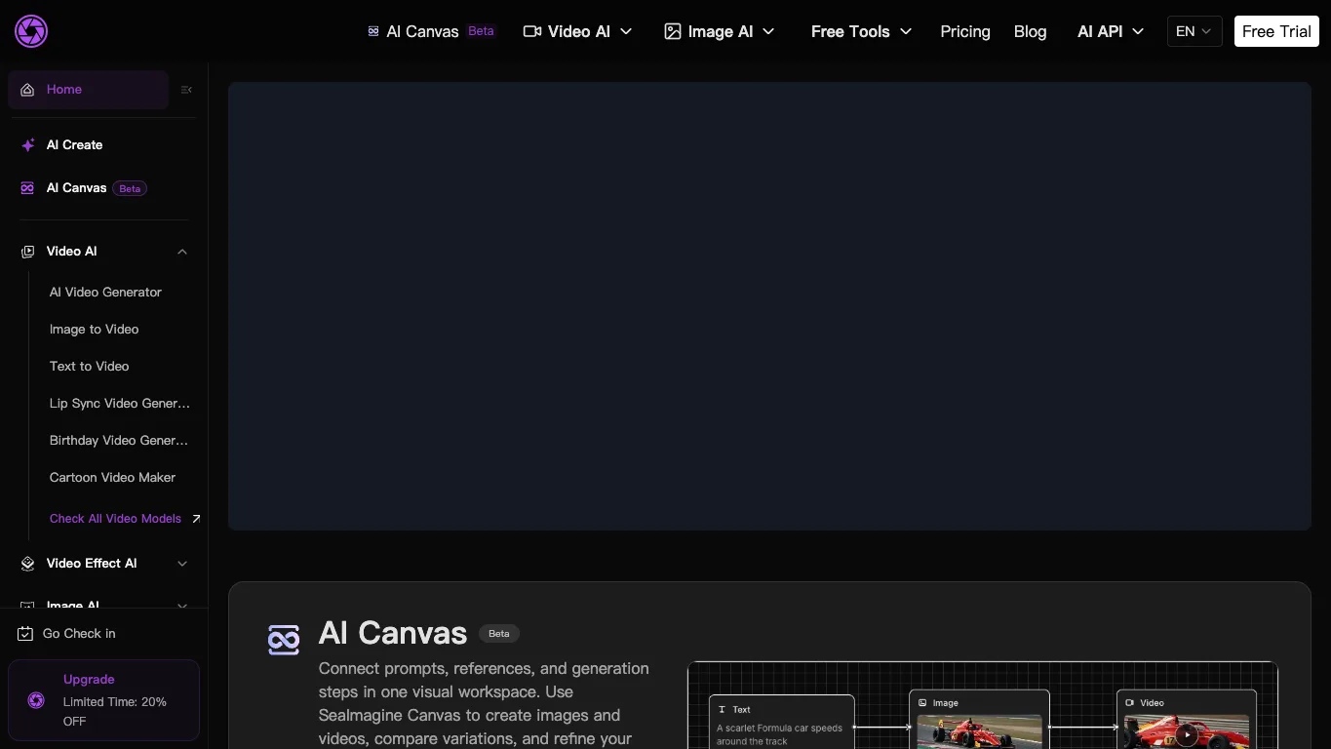Click the Home house icon in sidebar
The width and height of the screenshot is (1331, 749).
click(x=27, y=90)
